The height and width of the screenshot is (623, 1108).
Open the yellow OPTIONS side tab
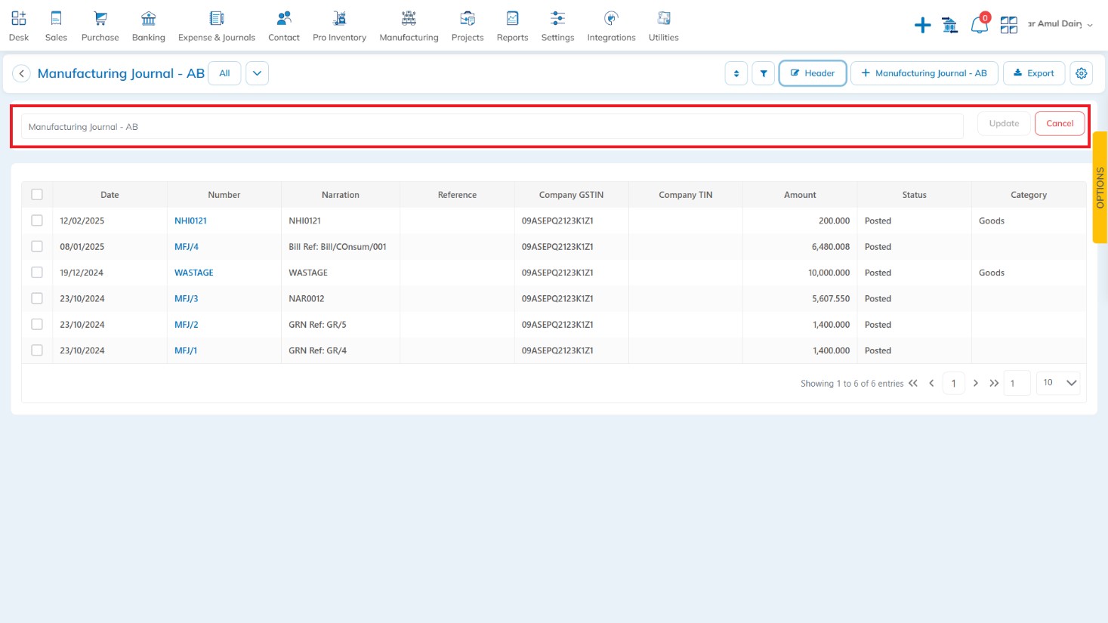pyautogui.click(x=1100, y=187)
